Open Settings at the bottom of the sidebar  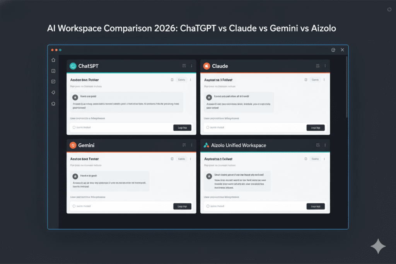pos(53,103)
